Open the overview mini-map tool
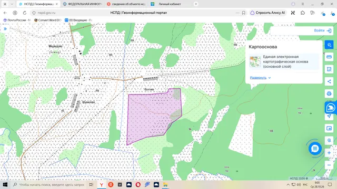 pos(329,128)
